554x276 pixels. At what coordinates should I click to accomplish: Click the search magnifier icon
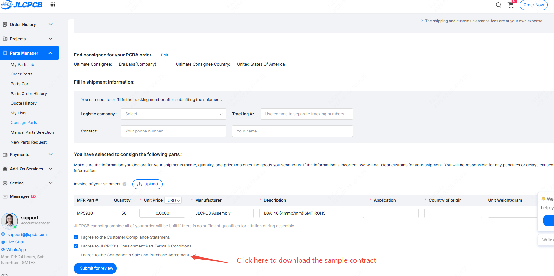pyautogui.click(x=499, y=5)
